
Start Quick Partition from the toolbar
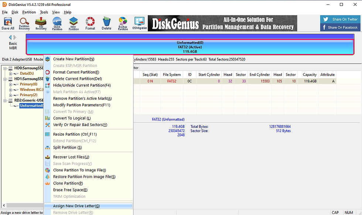pyautogui.click(x=57, y=23)
